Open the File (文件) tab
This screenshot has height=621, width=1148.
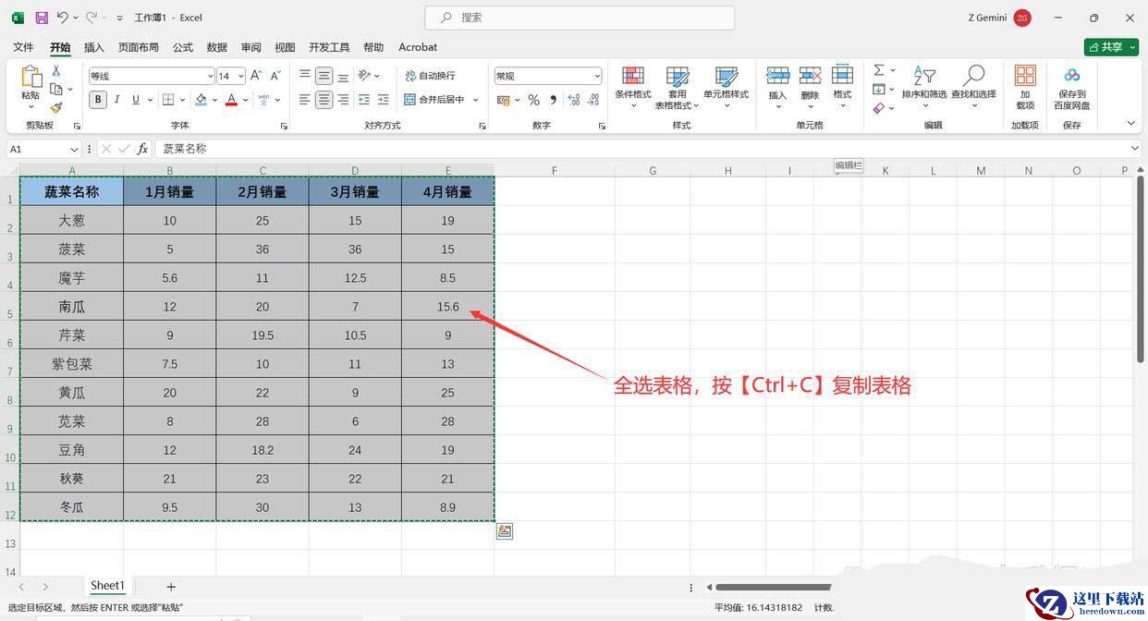(23, 47)
